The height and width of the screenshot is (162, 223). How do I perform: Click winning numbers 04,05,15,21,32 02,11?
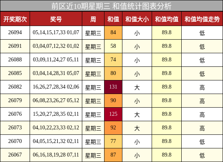click(56, 141)
